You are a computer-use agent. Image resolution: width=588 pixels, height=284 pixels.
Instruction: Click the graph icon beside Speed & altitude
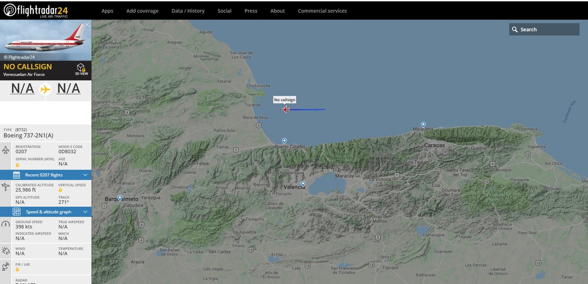16,212
